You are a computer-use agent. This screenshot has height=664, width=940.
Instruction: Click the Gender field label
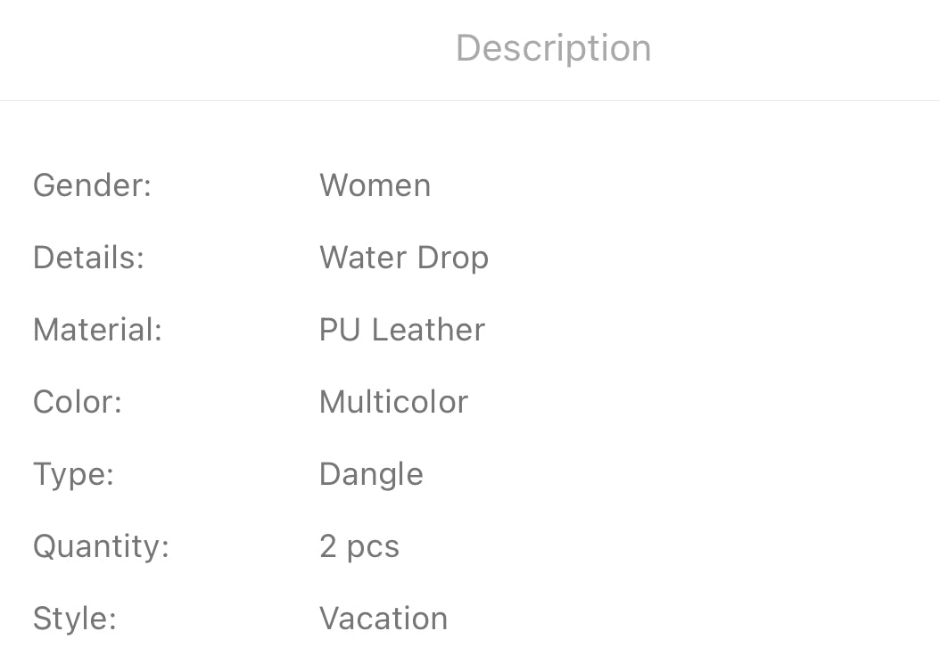click(92, 185)
